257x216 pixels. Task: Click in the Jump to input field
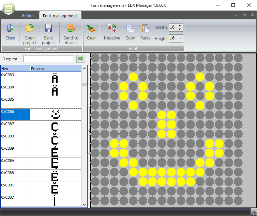[x=48, y=59]
